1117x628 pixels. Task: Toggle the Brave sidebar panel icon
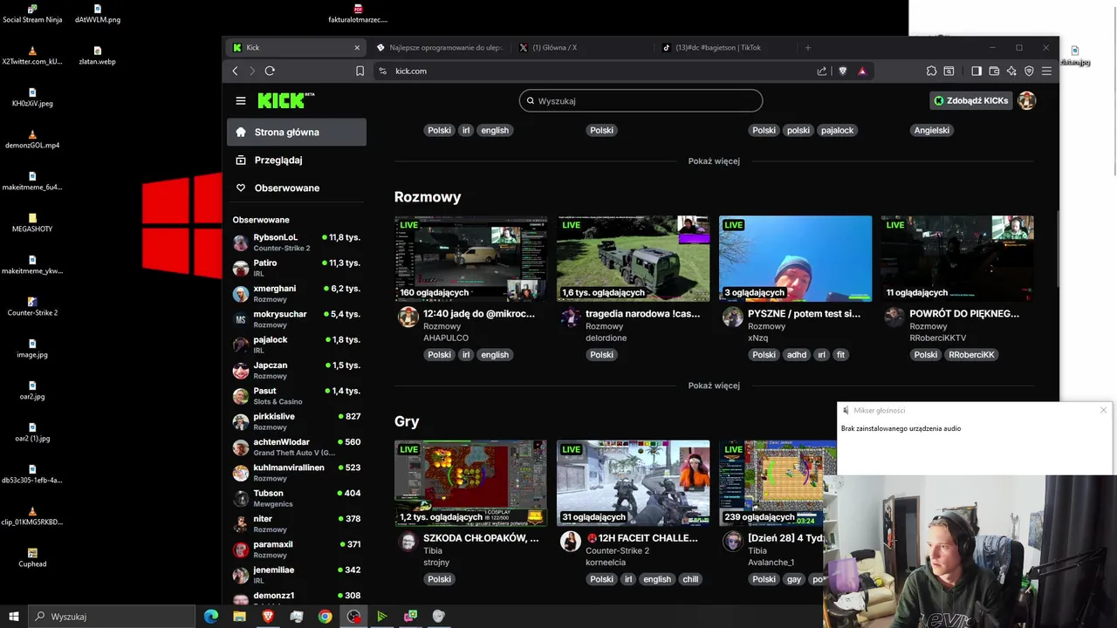click(x=977, y=71)
